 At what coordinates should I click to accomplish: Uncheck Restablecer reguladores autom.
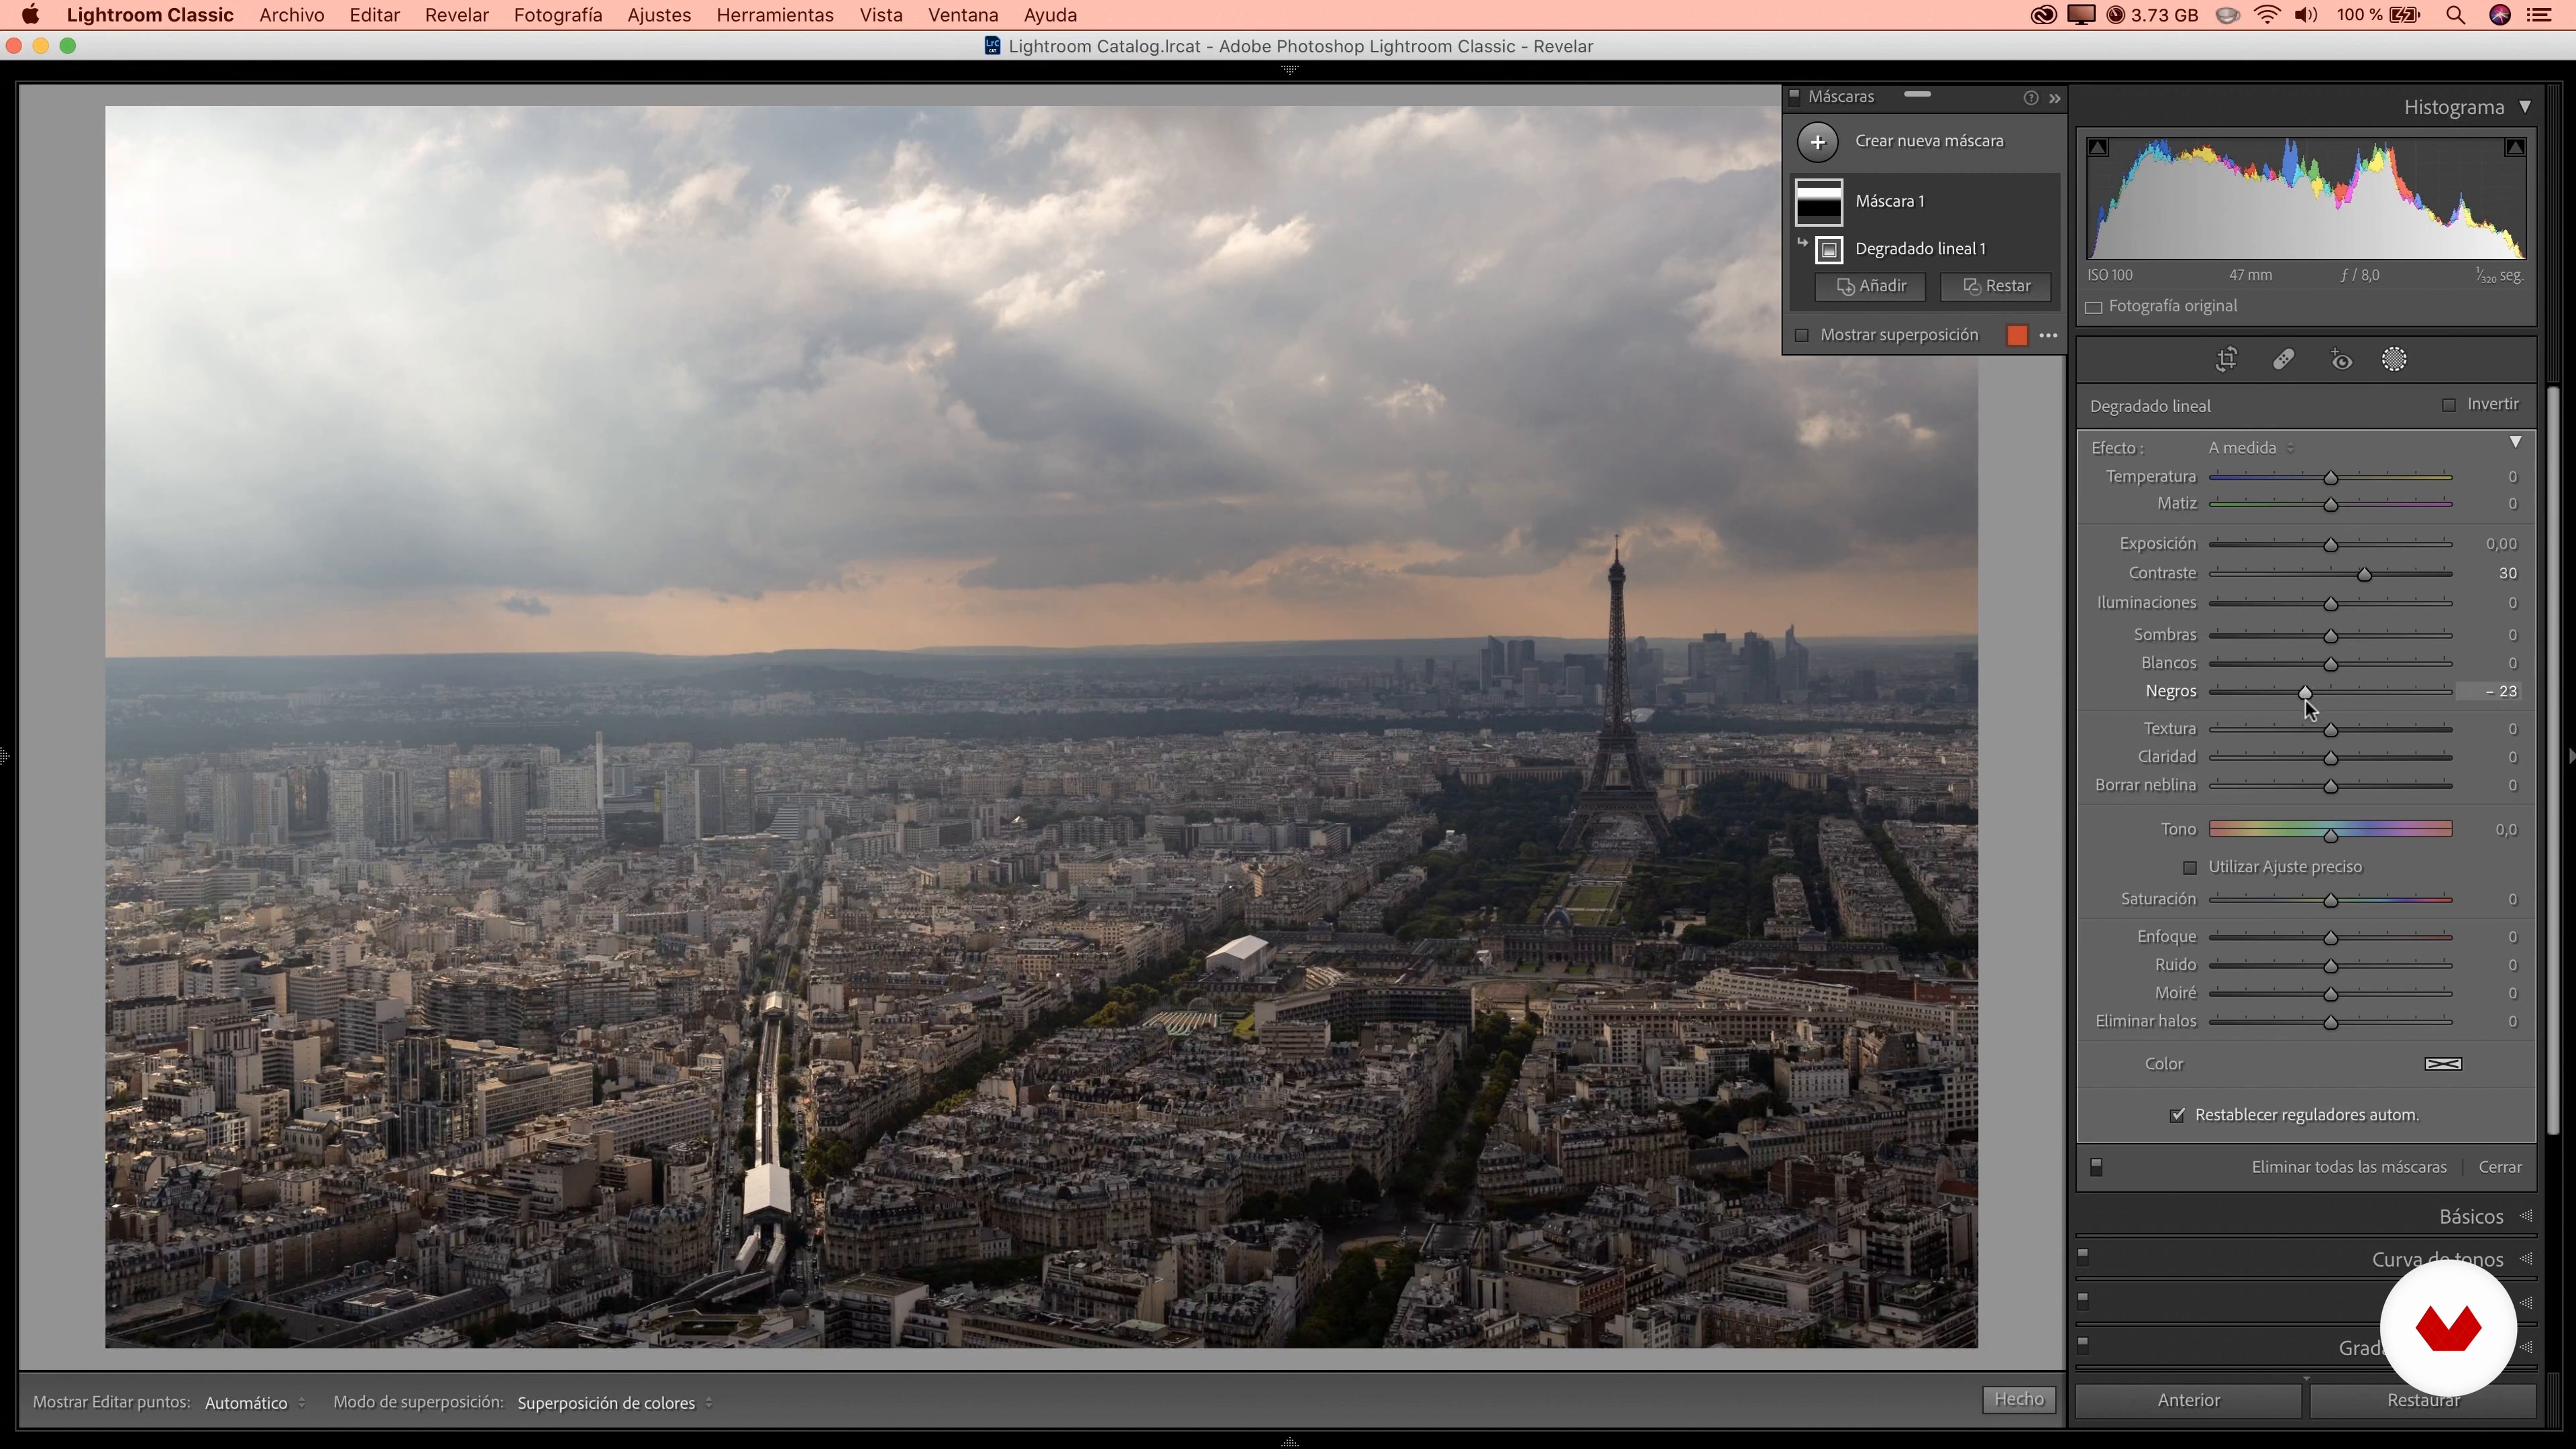[x=2178, y=1116]
